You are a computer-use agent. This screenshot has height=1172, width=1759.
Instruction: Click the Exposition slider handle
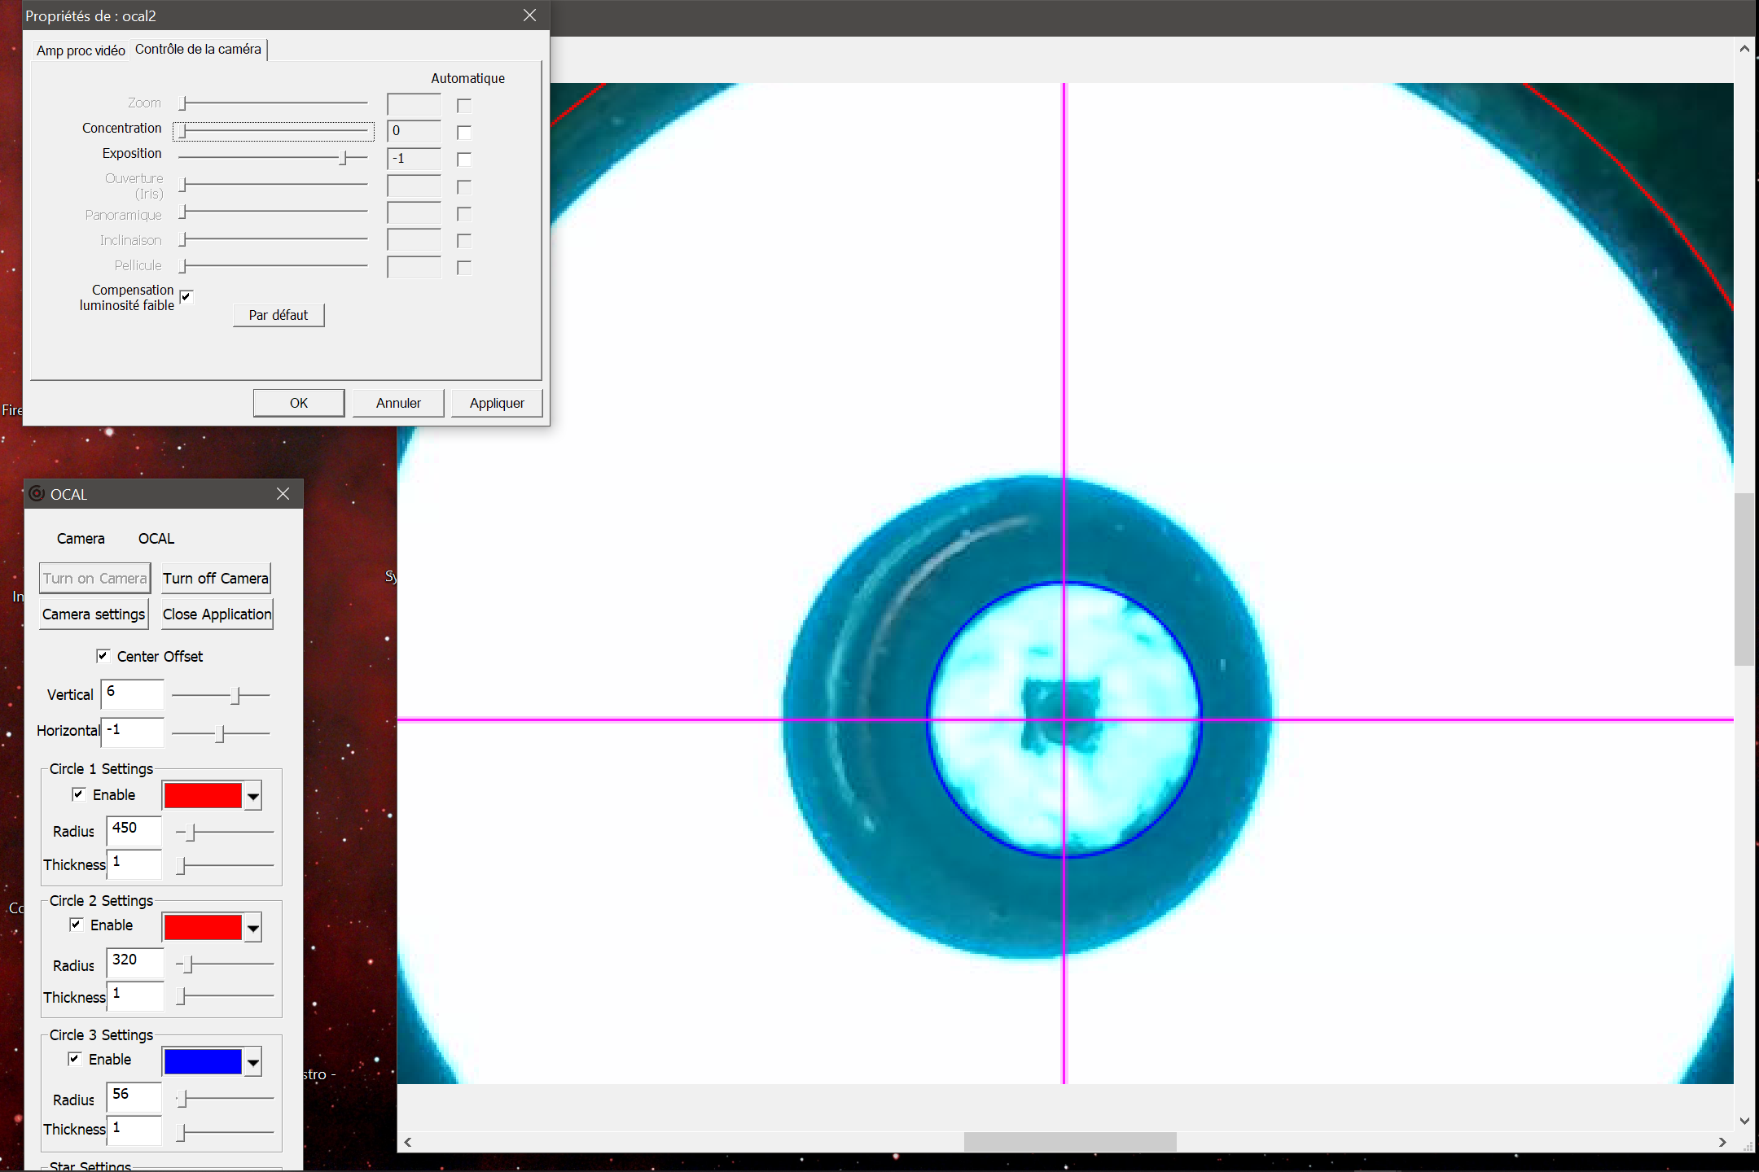coord(344,158)
